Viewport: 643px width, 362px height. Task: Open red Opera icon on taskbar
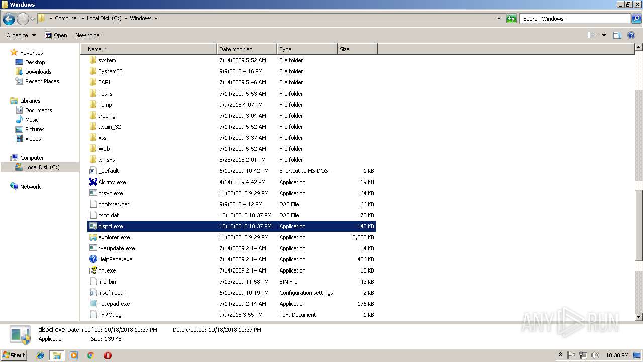pos(108,355)
